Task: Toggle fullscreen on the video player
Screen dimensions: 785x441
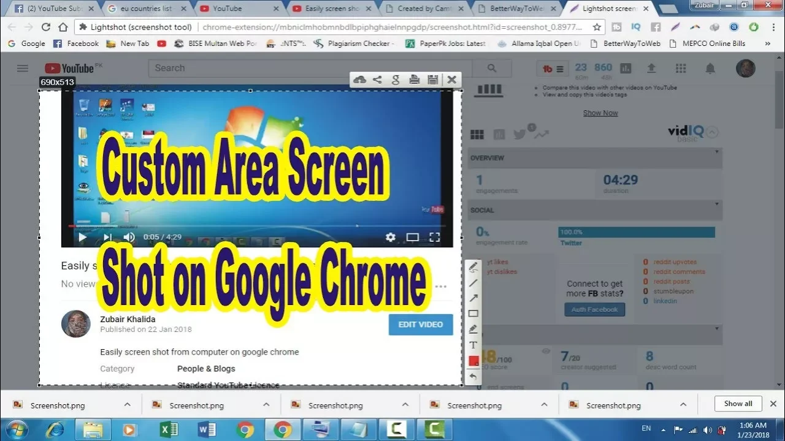Action: coord(434,237)
